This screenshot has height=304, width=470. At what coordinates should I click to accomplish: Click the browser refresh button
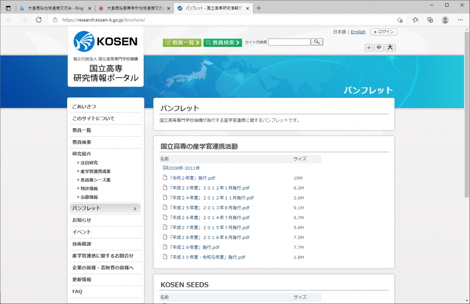click(39, 20)
